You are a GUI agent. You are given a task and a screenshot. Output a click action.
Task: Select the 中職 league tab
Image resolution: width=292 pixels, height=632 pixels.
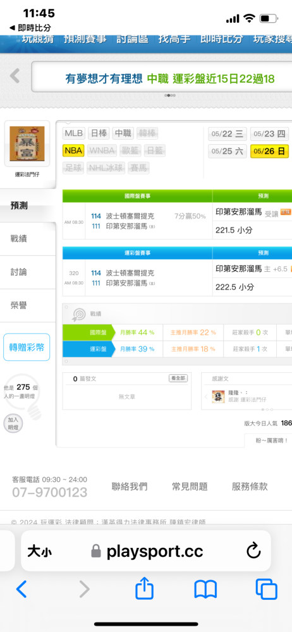click(123, 133)
